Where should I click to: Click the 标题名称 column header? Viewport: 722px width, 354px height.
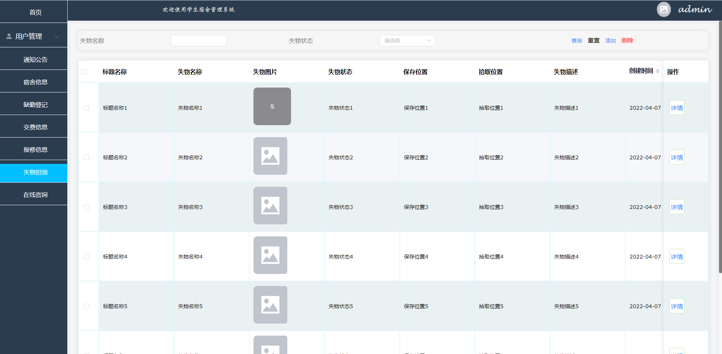(x=115, y=72)
